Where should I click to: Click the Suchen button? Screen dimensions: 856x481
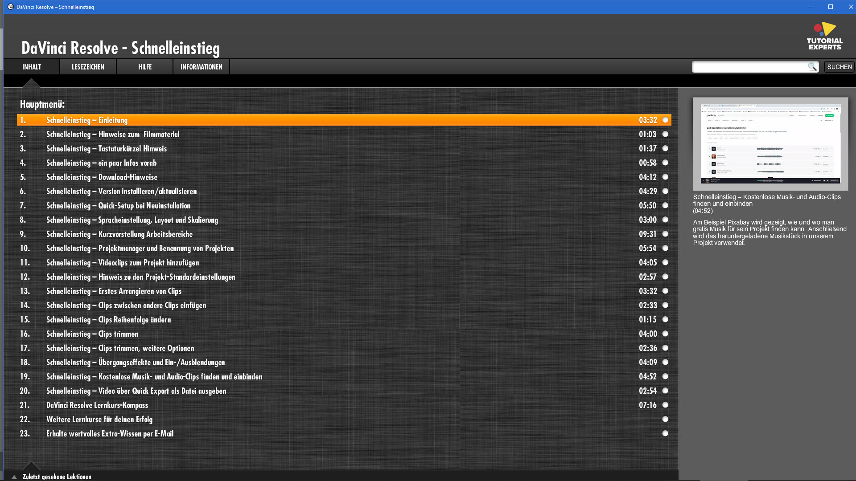840,67
